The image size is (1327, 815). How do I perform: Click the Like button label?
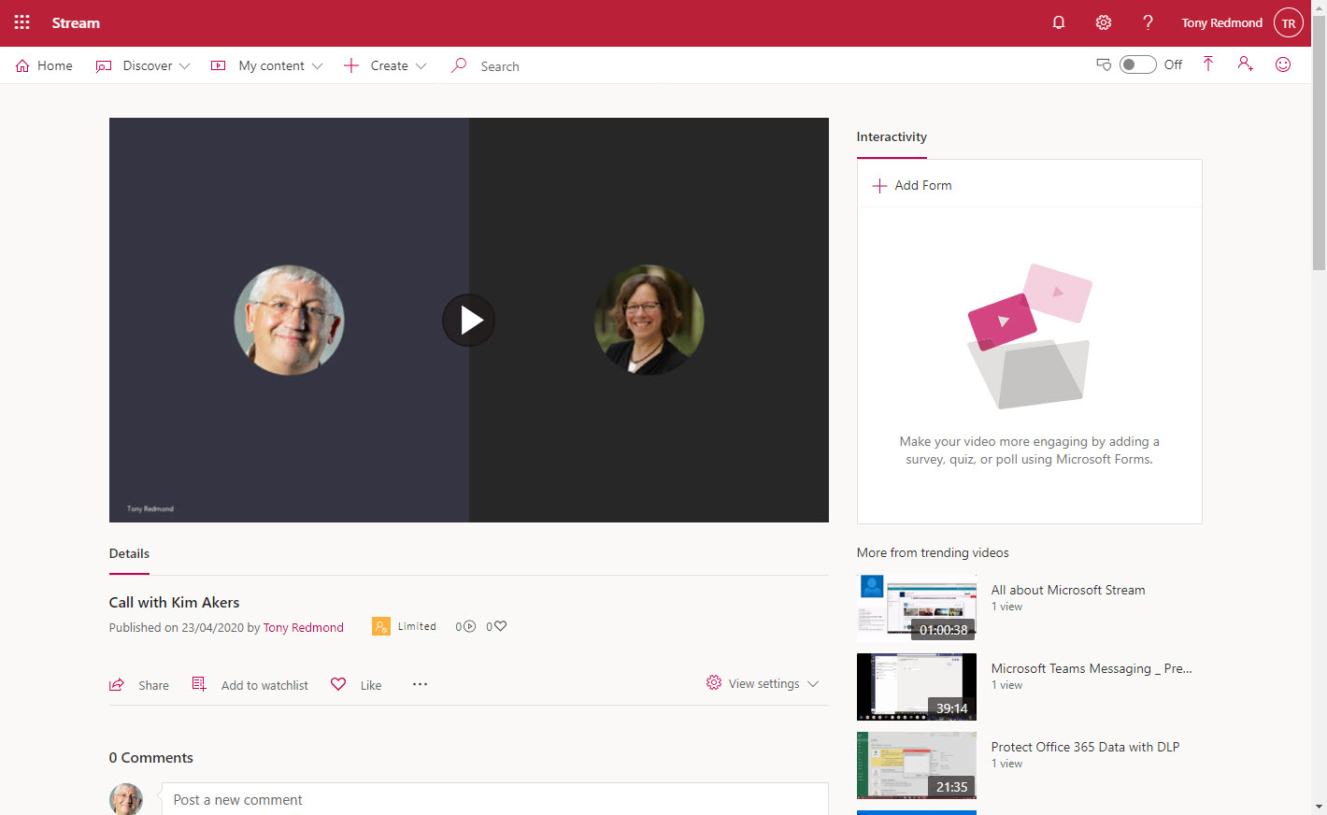pos(371,685)
